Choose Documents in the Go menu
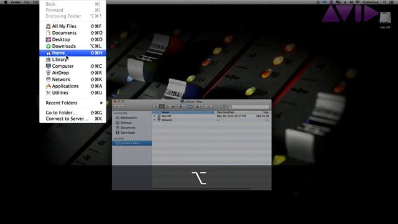 pyautogui.click(x=73, y=33)
